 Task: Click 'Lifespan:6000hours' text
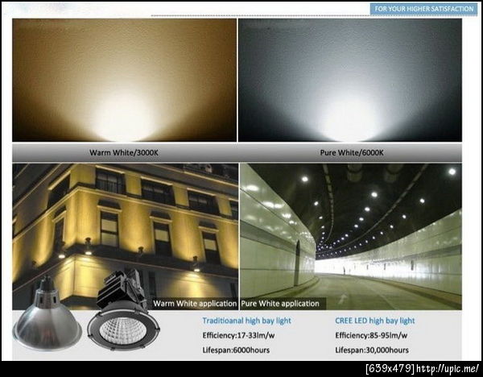coord(236,350)
